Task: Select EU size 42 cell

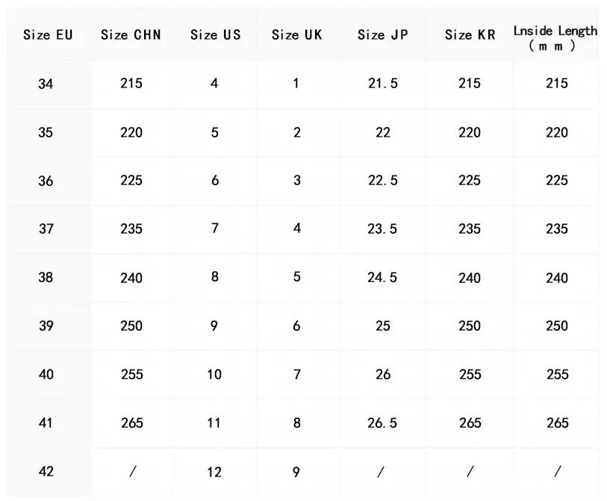Action: (x=46, y=471)
